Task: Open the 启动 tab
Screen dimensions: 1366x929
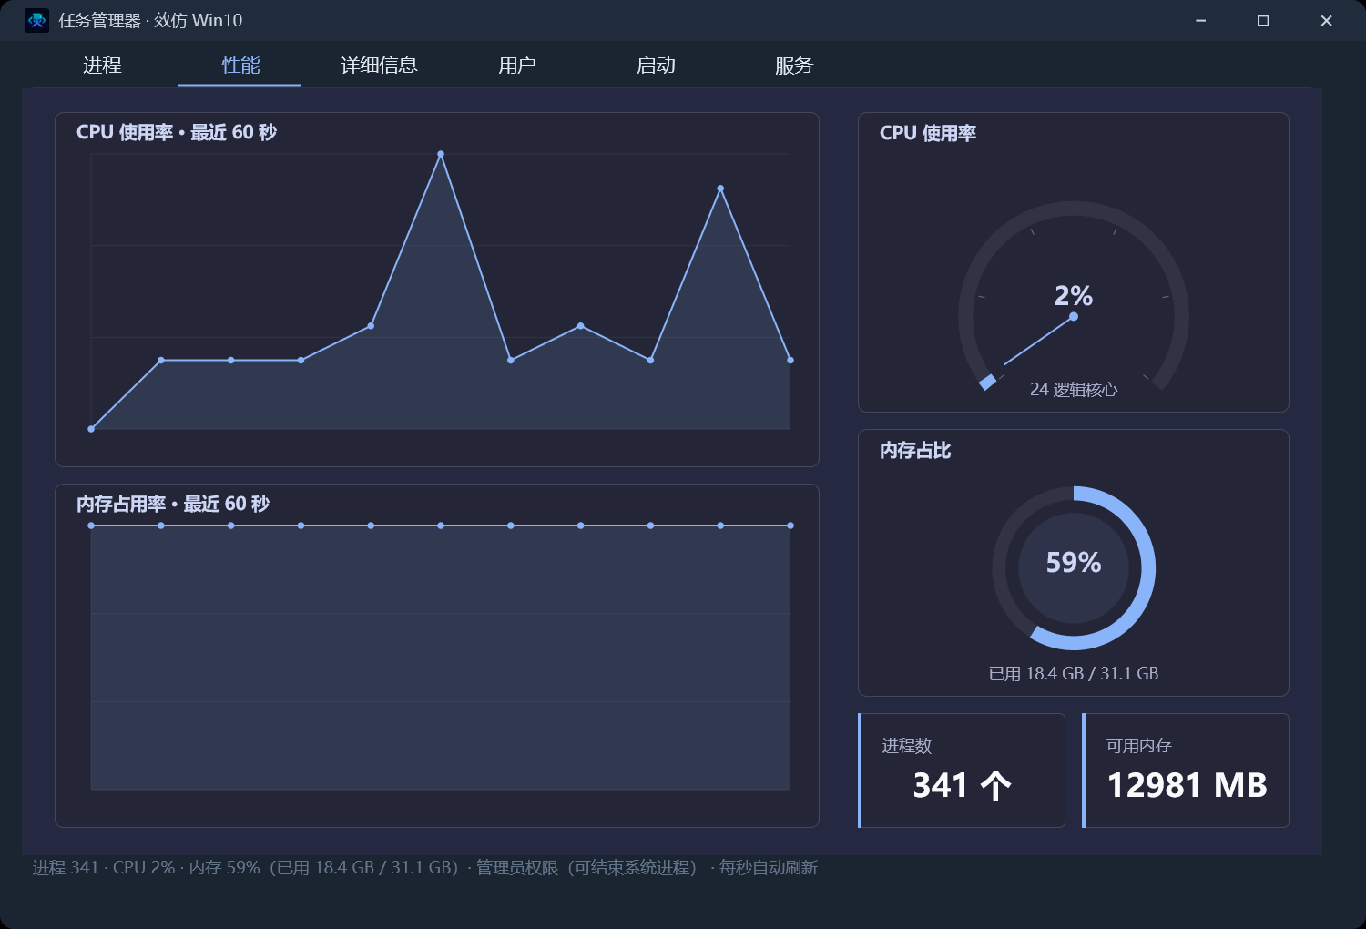Action: coord(656,66)
